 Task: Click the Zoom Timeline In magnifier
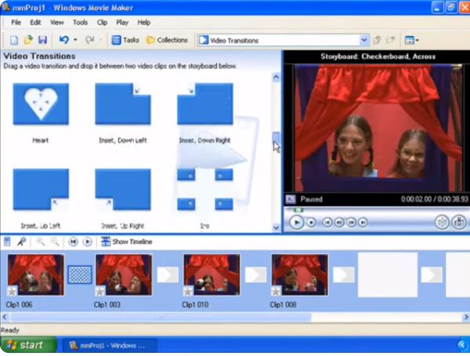40,242
